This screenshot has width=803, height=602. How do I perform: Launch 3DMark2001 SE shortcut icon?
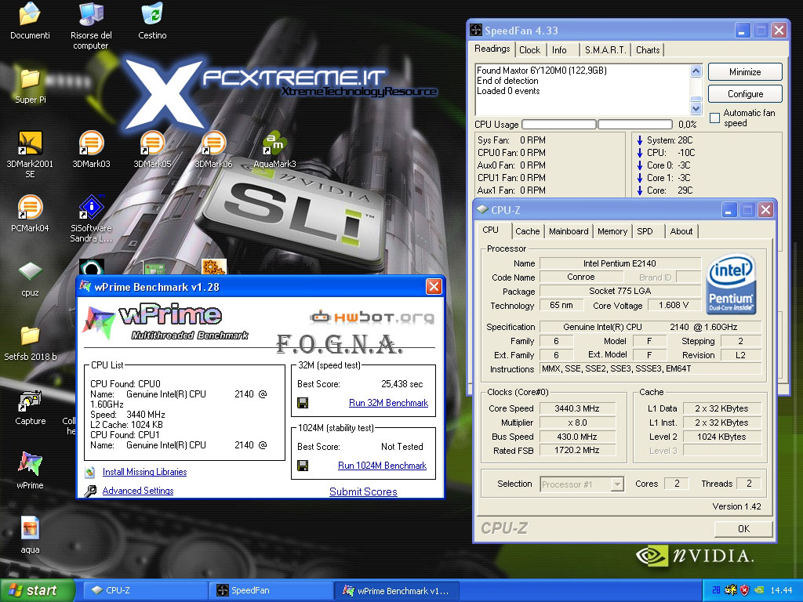click(30, 143)
